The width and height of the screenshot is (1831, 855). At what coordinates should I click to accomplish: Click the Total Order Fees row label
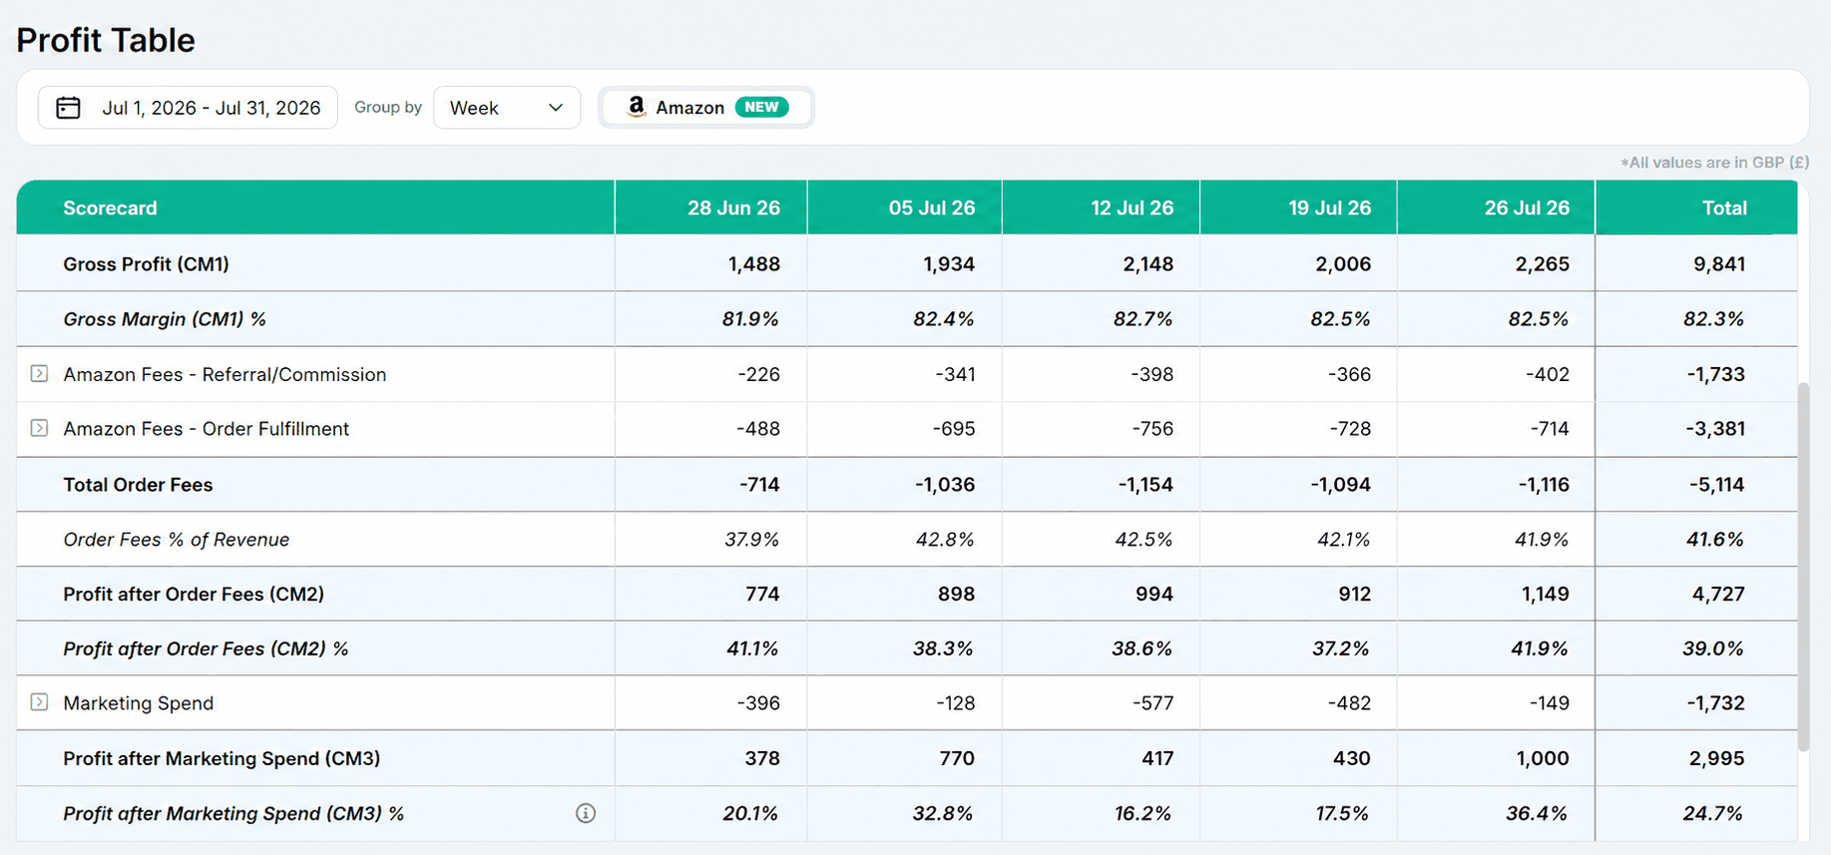coord(138,485)
